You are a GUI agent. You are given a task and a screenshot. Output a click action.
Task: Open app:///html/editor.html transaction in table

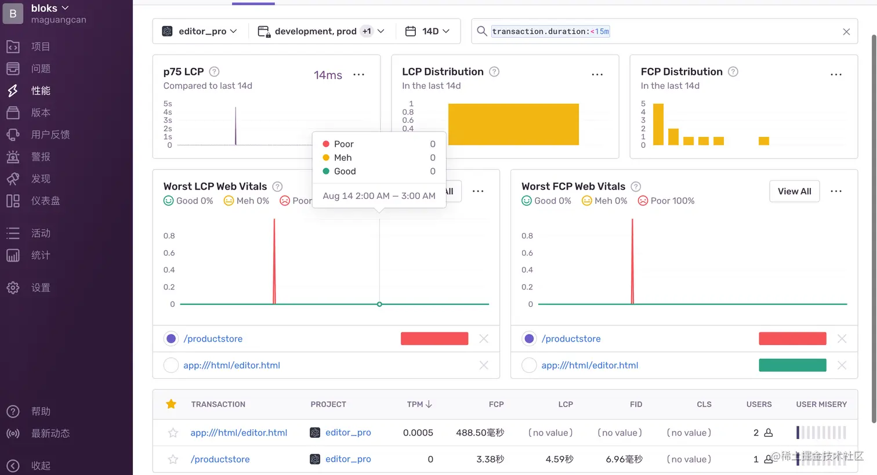pyautogui.click(x=239, y=433)
